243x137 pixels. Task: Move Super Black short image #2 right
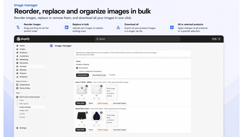tap(99, 125)
